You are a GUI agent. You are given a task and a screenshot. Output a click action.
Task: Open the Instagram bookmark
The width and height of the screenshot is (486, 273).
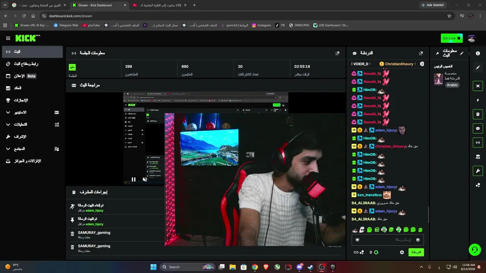[x=262, y=25]
